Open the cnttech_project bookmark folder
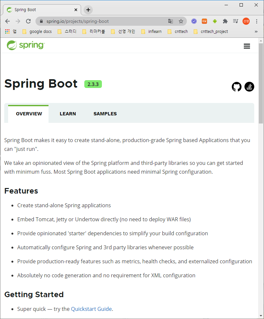 point(211,32)
